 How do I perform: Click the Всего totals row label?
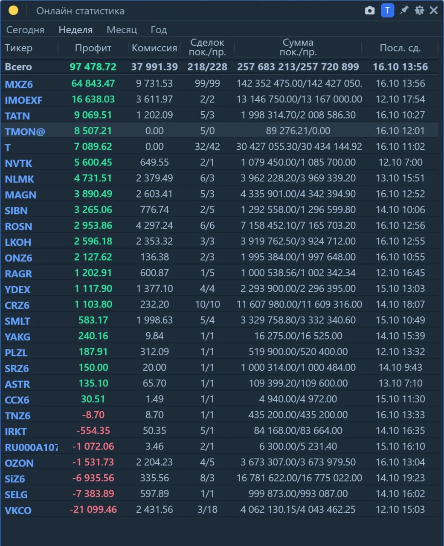(18, 67)
